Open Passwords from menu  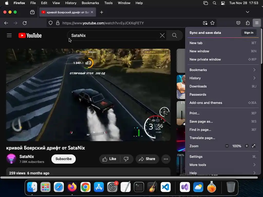[x=223, y=94]
